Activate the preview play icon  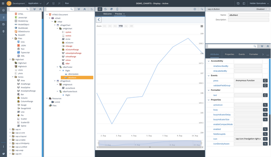coord(100,9)
